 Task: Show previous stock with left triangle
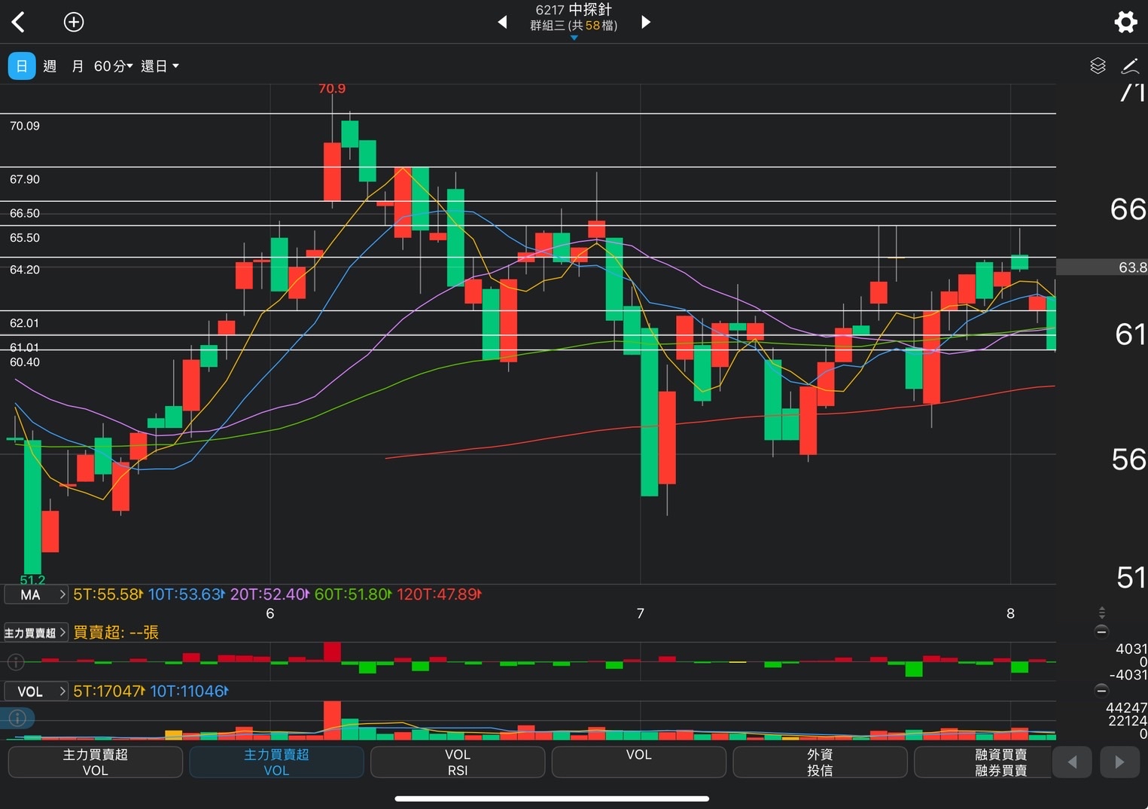[503, 22]
